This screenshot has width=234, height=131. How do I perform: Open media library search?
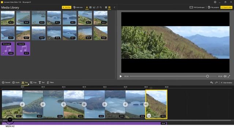pos(101,7)
